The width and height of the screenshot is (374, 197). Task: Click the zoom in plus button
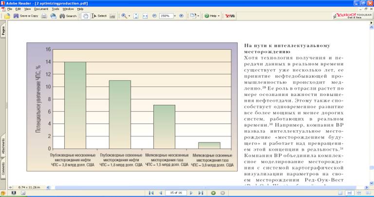pyautogui.click(x=181, y=16)
